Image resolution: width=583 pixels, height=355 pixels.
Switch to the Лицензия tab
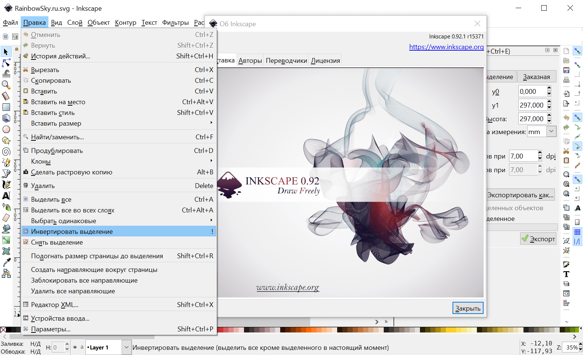pos(325,61)
